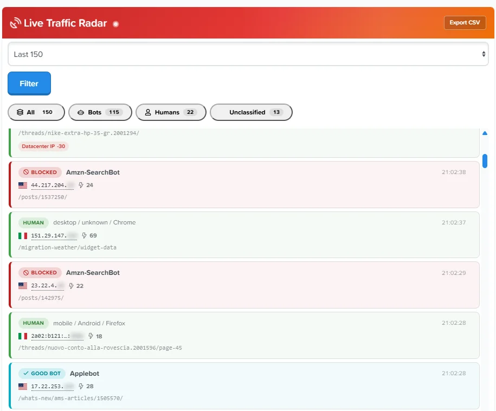496x411 pixels.
Task: Click the log list scrollbar thumb
Action: pos(485,161)
